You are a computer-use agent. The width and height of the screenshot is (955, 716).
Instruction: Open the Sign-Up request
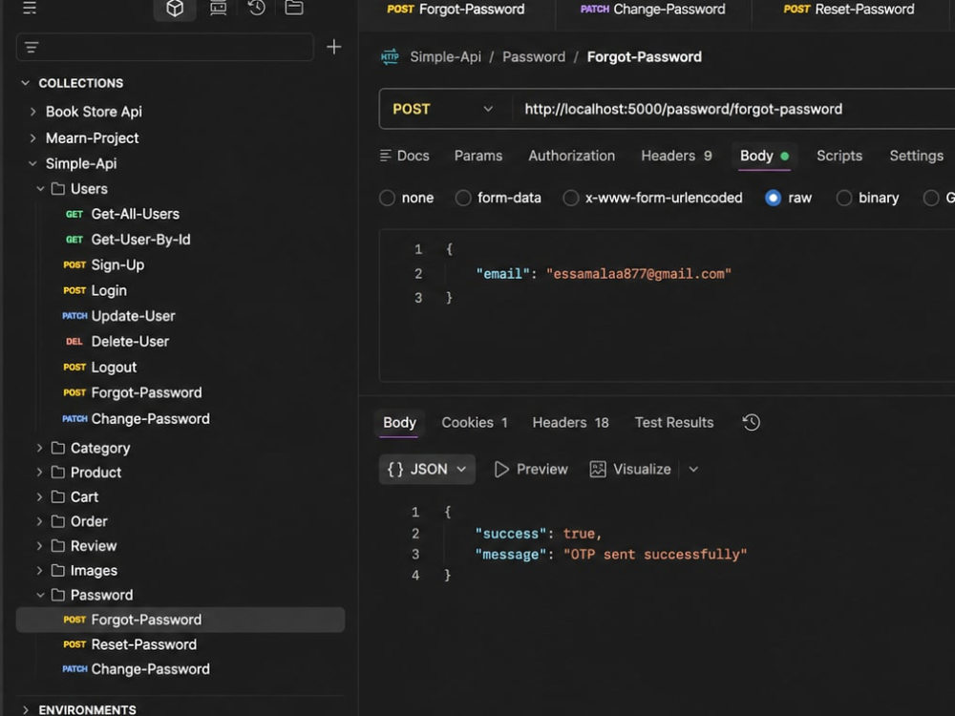(117, 265)
